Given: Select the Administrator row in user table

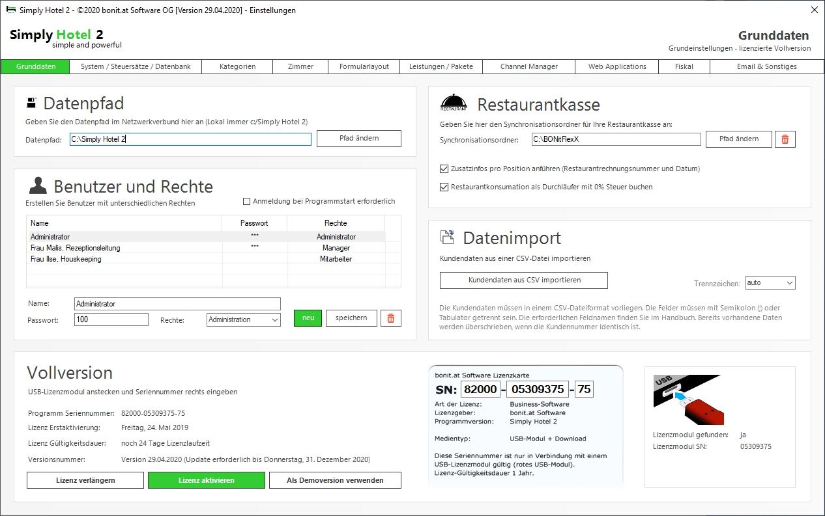Looking at the screenshot, I should pos(206,237).
